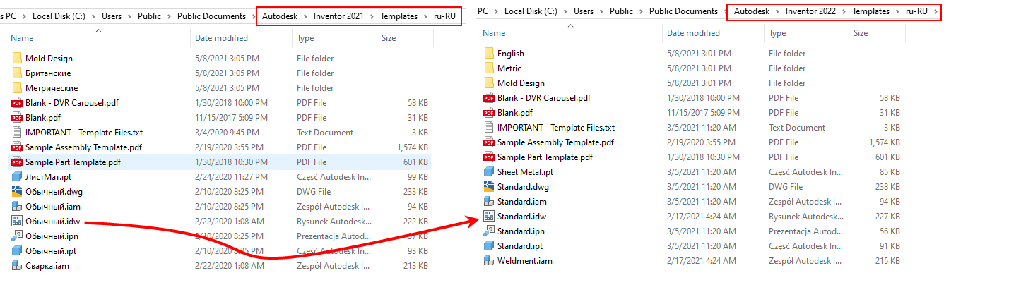Click the ЛистМат.ipt file name
The width and height of the screenshot is (1021, 285).
coord(48,177)
